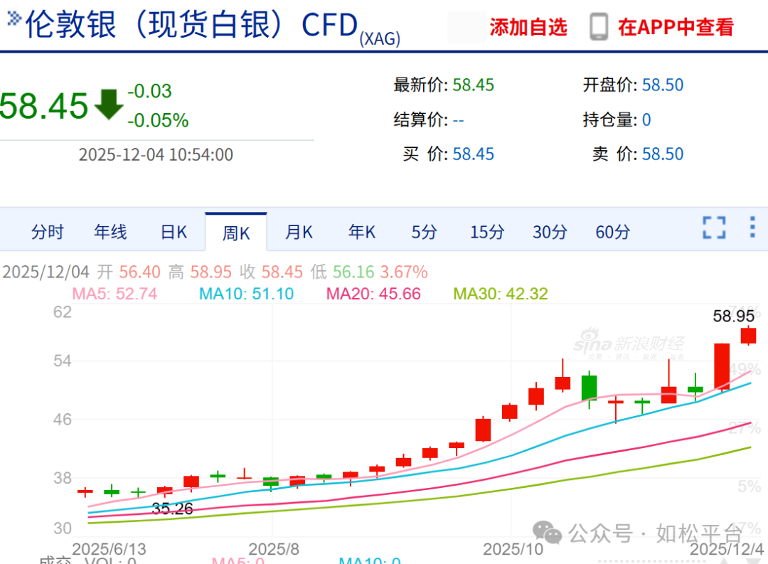This screenshot has height=564, width=768.
Task: Select the 周K weekly chart tab
Action: (236, 233)
